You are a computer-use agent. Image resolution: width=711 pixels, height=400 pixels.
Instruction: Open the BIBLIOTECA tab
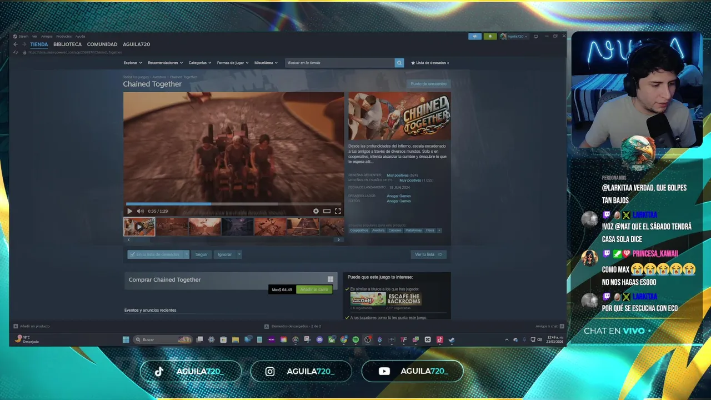point(67,44)
